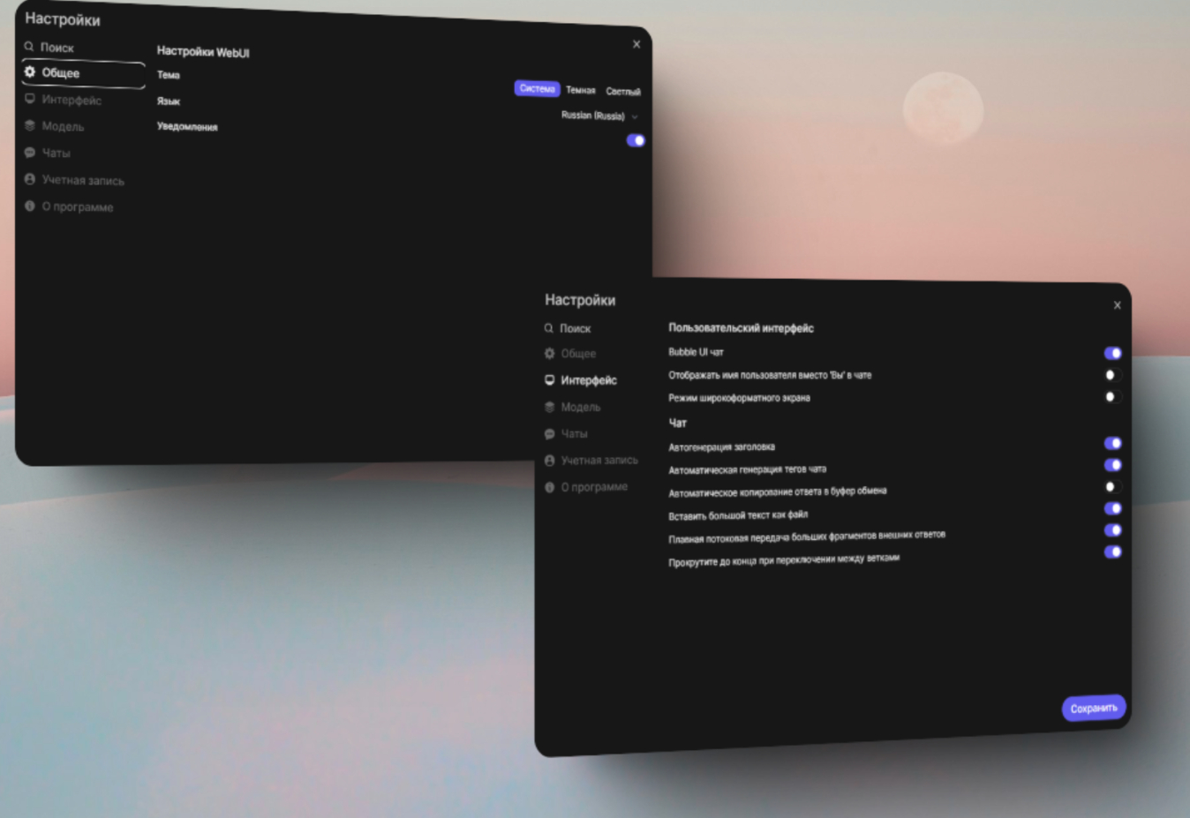Click Учетная запись user icon in Interface settings window
Image resolution: width=1190 pixels, height=818 pixels.
point(549,461)
